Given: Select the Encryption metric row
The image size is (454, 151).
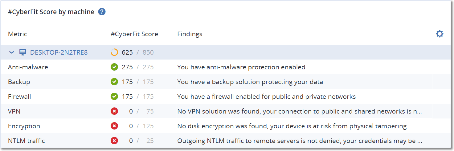Looking at the screenshot, I should [x=24, y=126].
